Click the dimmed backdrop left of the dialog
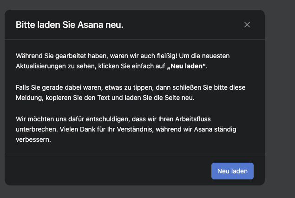295x198 pixels. (2, 93)
